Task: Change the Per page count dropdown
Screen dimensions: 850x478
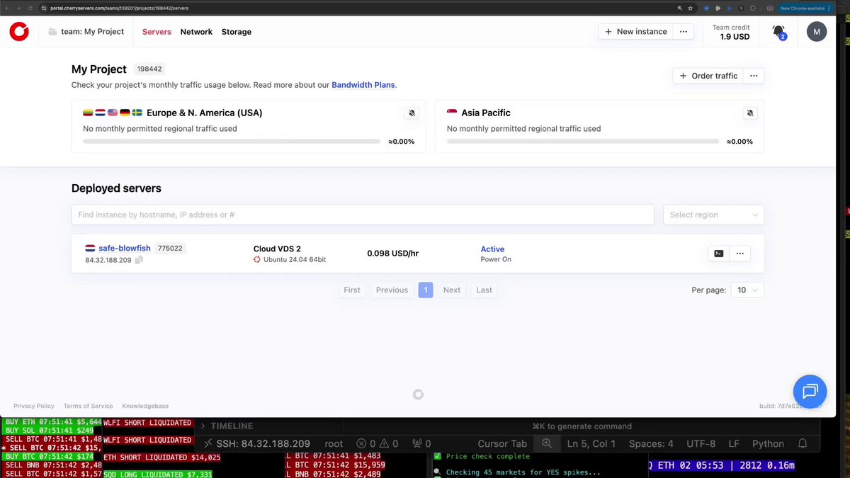Action: click(x=748, y=290)
